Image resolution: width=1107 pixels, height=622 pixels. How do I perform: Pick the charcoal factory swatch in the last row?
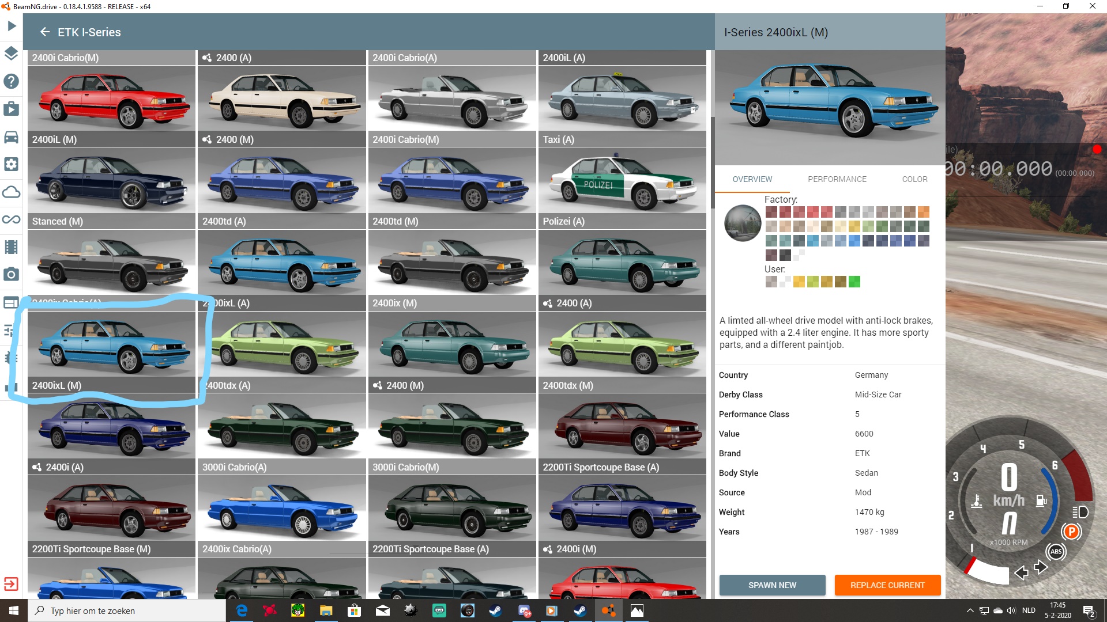click(x=785, y=255)
